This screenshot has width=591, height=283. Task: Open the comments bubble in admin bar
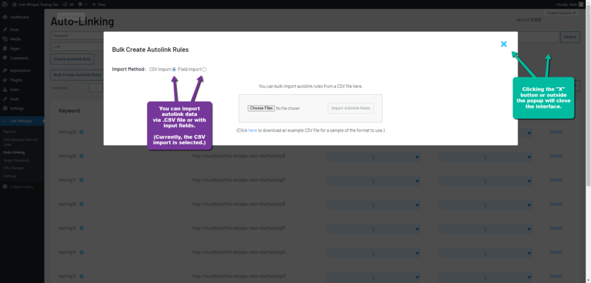coord(83,5)
